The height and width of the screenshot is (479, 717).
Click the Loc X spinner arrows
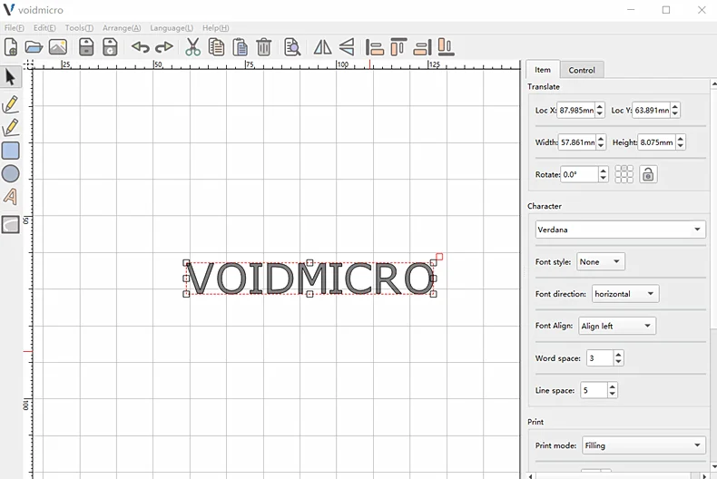[600, 110]
